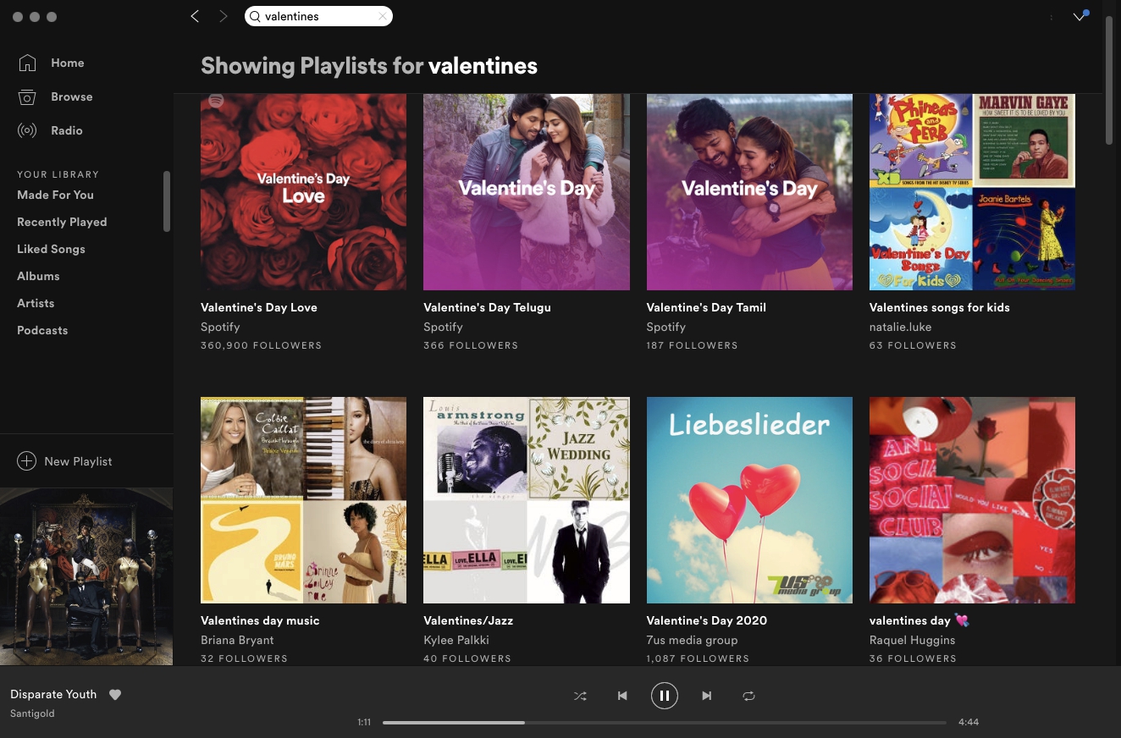Open Made For You library section
The width and height of the screenshot is (1121, 738).
[55, 195]
